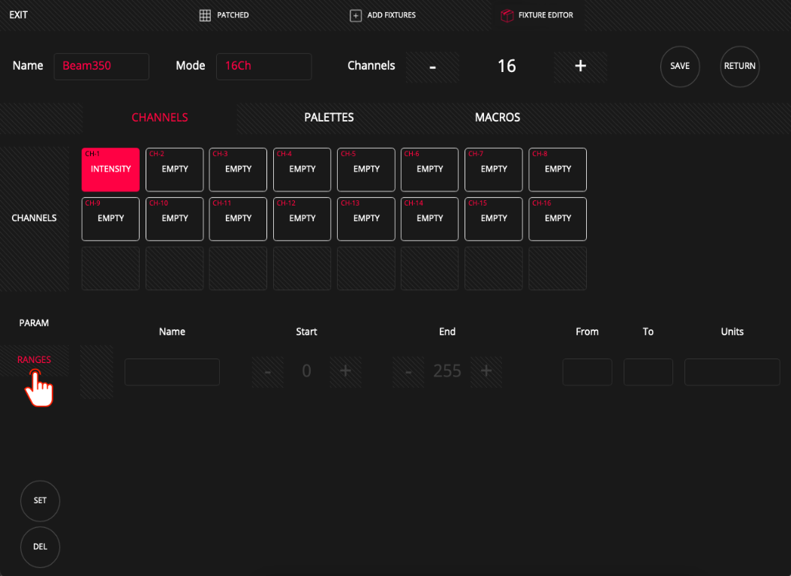Increase the range Start value
Image resolution: width=791 pixels, height=576 pixels.
pyautogui.click(x=345, y=372)
